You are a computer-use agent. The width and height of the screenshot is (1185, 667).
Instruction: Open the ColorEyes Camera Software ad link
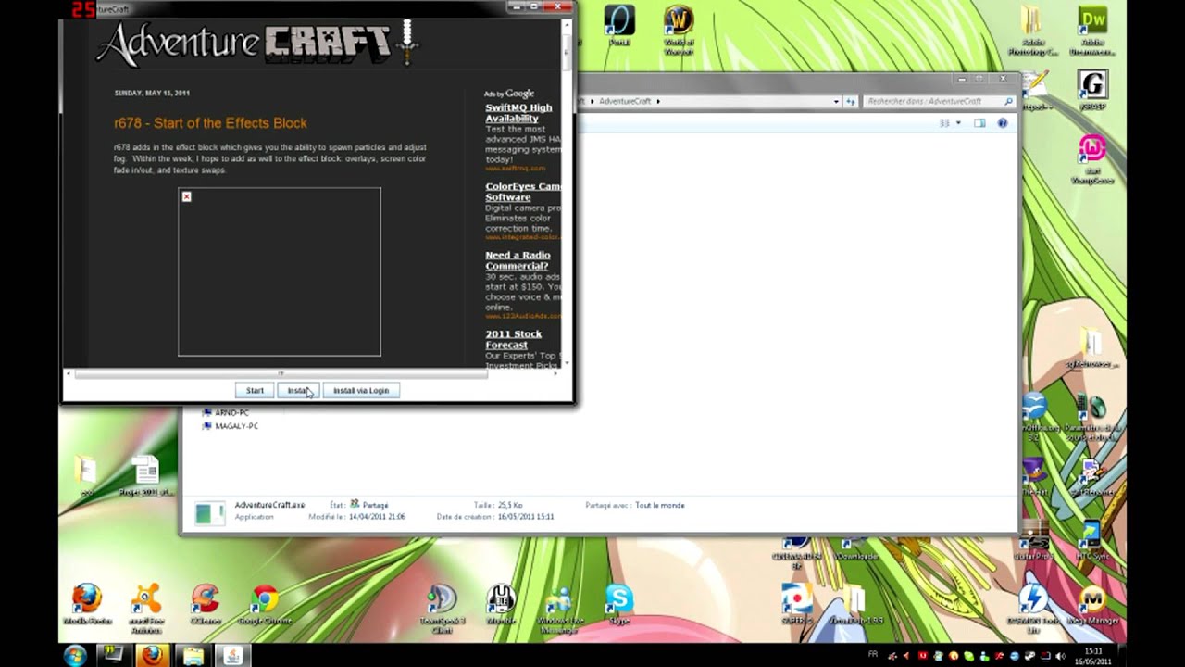[523, 192]
